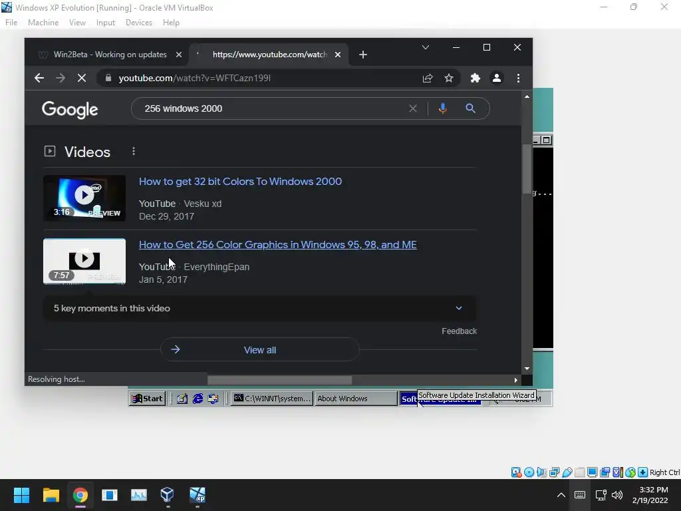
Task: Show hidden tray icons chevron
Action: pyautogui.click(x=561, y=495)
